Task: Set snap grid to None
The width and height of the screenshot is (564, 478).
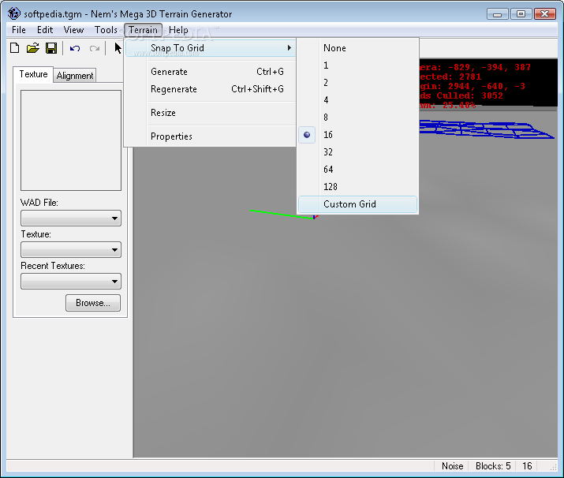Action: pyautogui.click(x=357, y=48)
